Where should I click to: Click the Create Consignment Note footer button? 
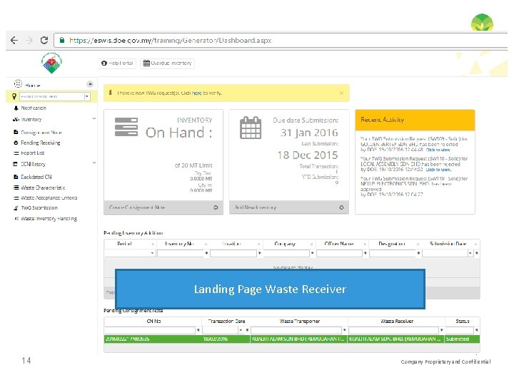[x=163, y=207]
